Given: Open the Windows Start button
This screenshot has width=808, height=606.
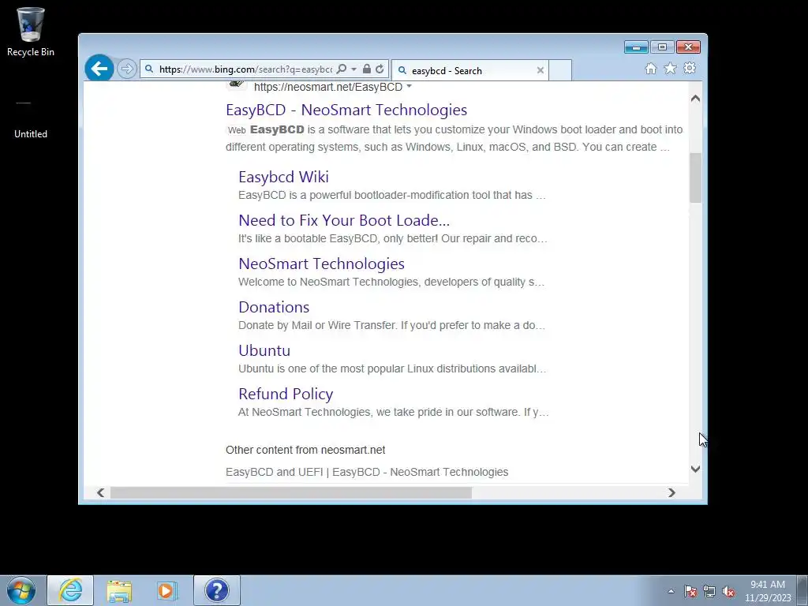Looking at the screenshot, I should coord(21,590).
